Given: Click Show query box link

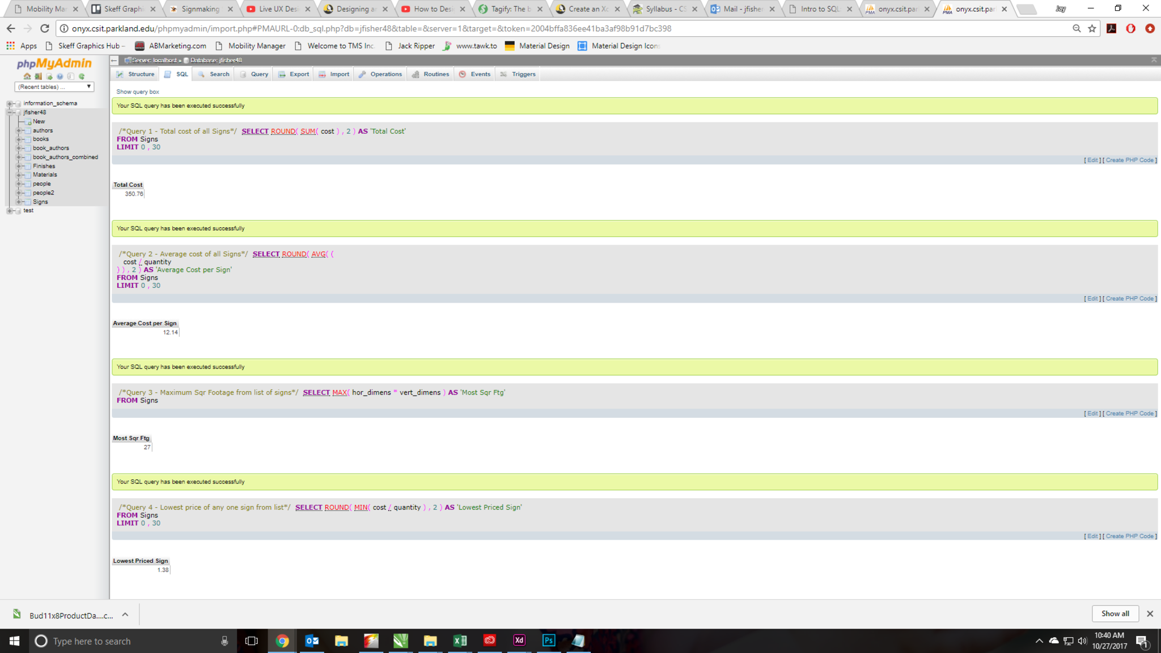Looking at the screenshot, I should coord(138,92).
